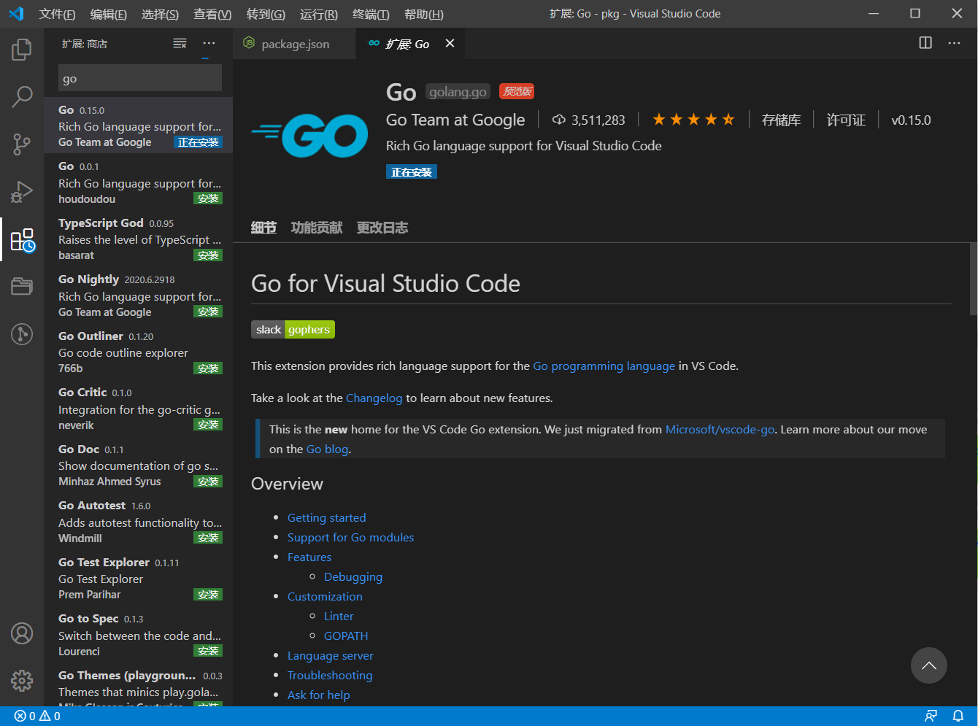Open the Accounts icon

point(22,633)
